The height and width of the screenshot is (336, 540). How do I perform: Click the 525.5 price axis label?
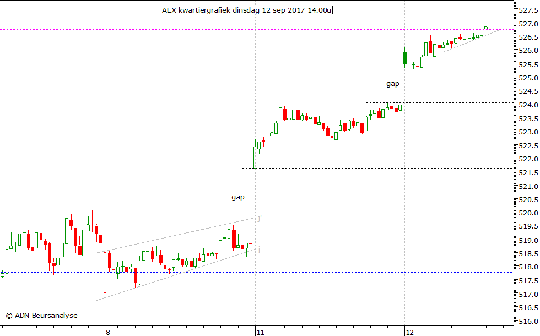[x=528, y=64]
